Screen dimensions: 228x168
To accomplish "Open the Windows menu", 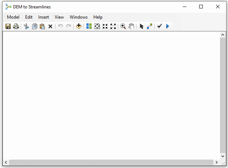I will (x=78, y=17).
